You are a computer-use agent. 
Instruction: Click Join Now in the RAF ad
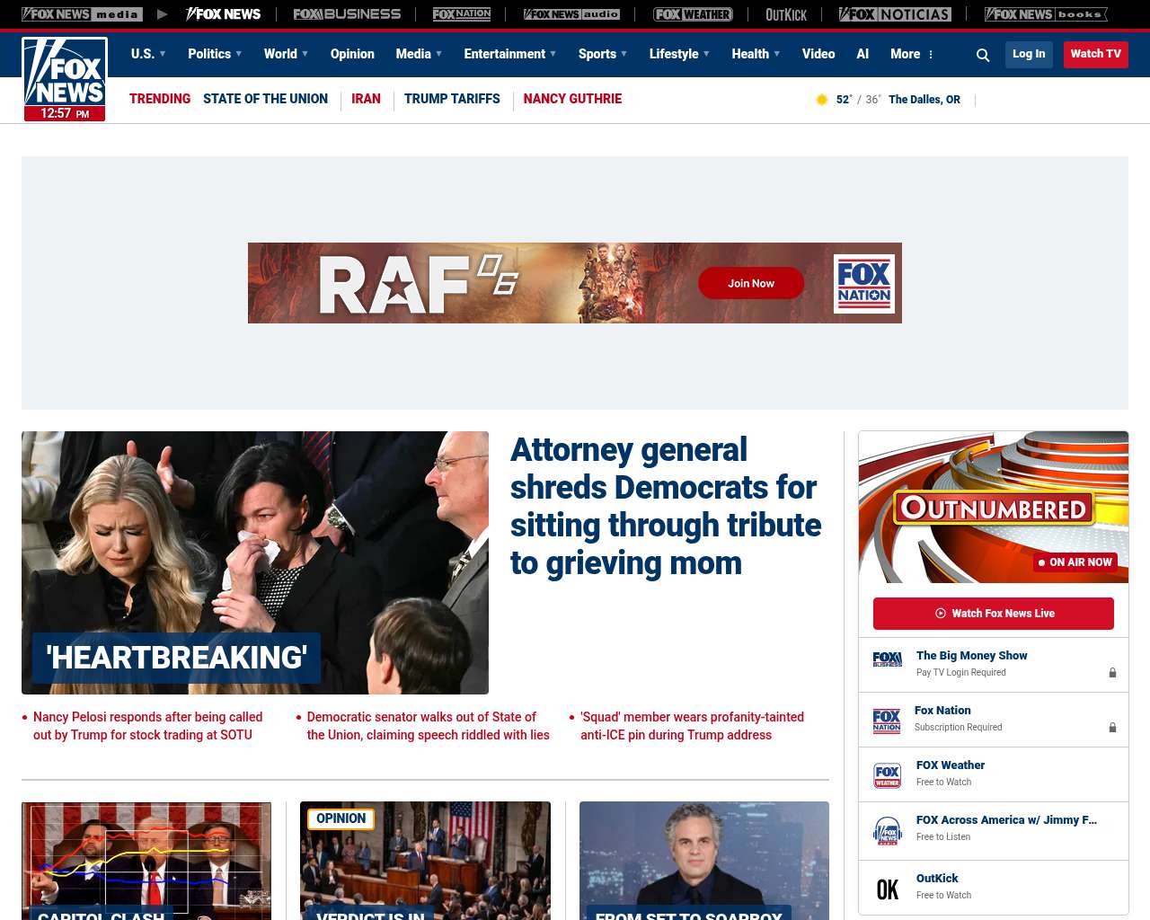(751, 283)
